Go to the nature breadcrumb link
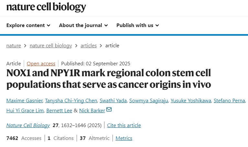Image resolution: width=248 pixels, height=147 pixels. [x=14, y=46]
